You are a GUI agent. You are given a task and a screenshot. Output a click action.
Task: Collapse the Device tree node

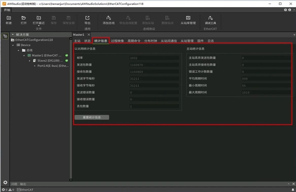(x=13, y=45)
